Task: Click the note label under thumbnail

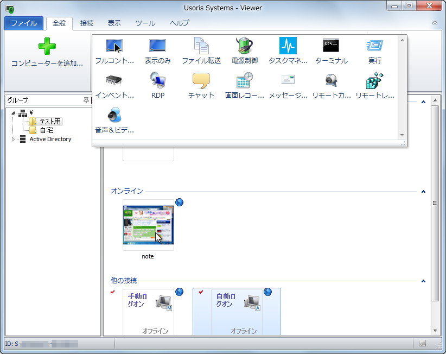Action: tap(148, 256)
